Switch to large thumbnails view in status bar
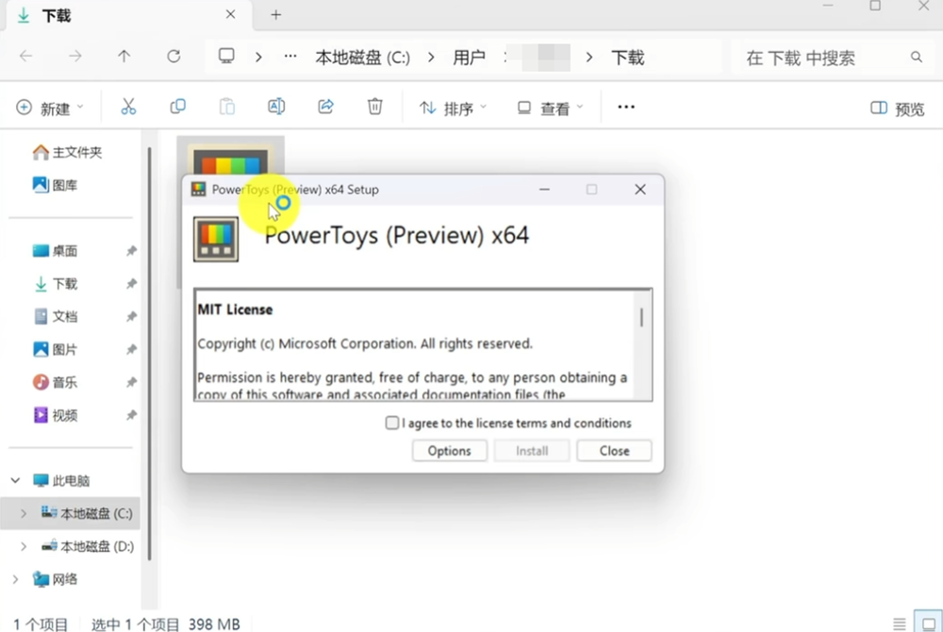 coord(929,623)
